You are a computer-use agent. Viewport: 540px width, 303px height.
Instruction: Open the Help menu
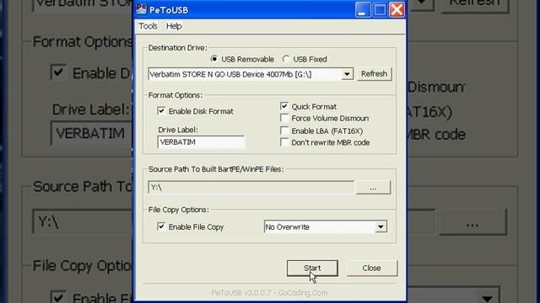tap(174, 26)
